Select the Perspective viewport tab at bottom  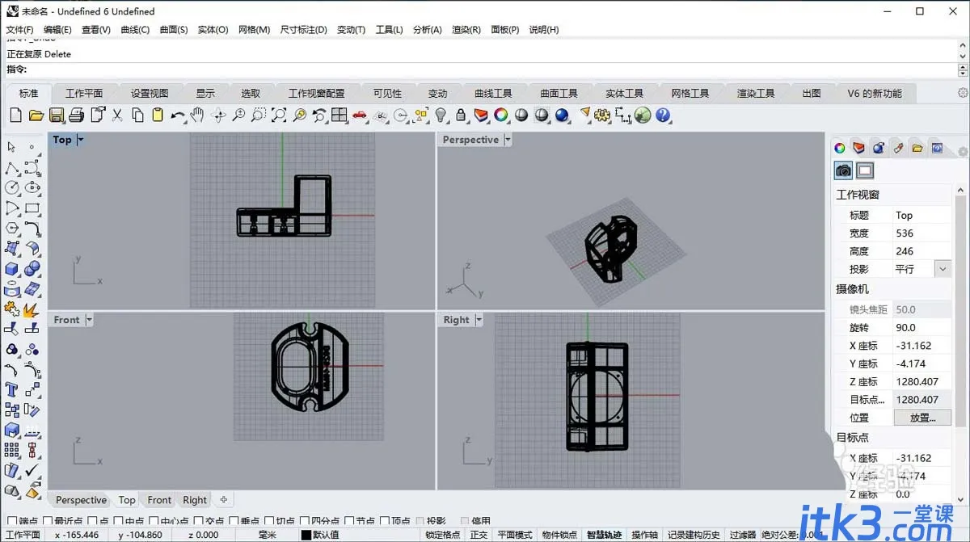[x=81, y=500]
